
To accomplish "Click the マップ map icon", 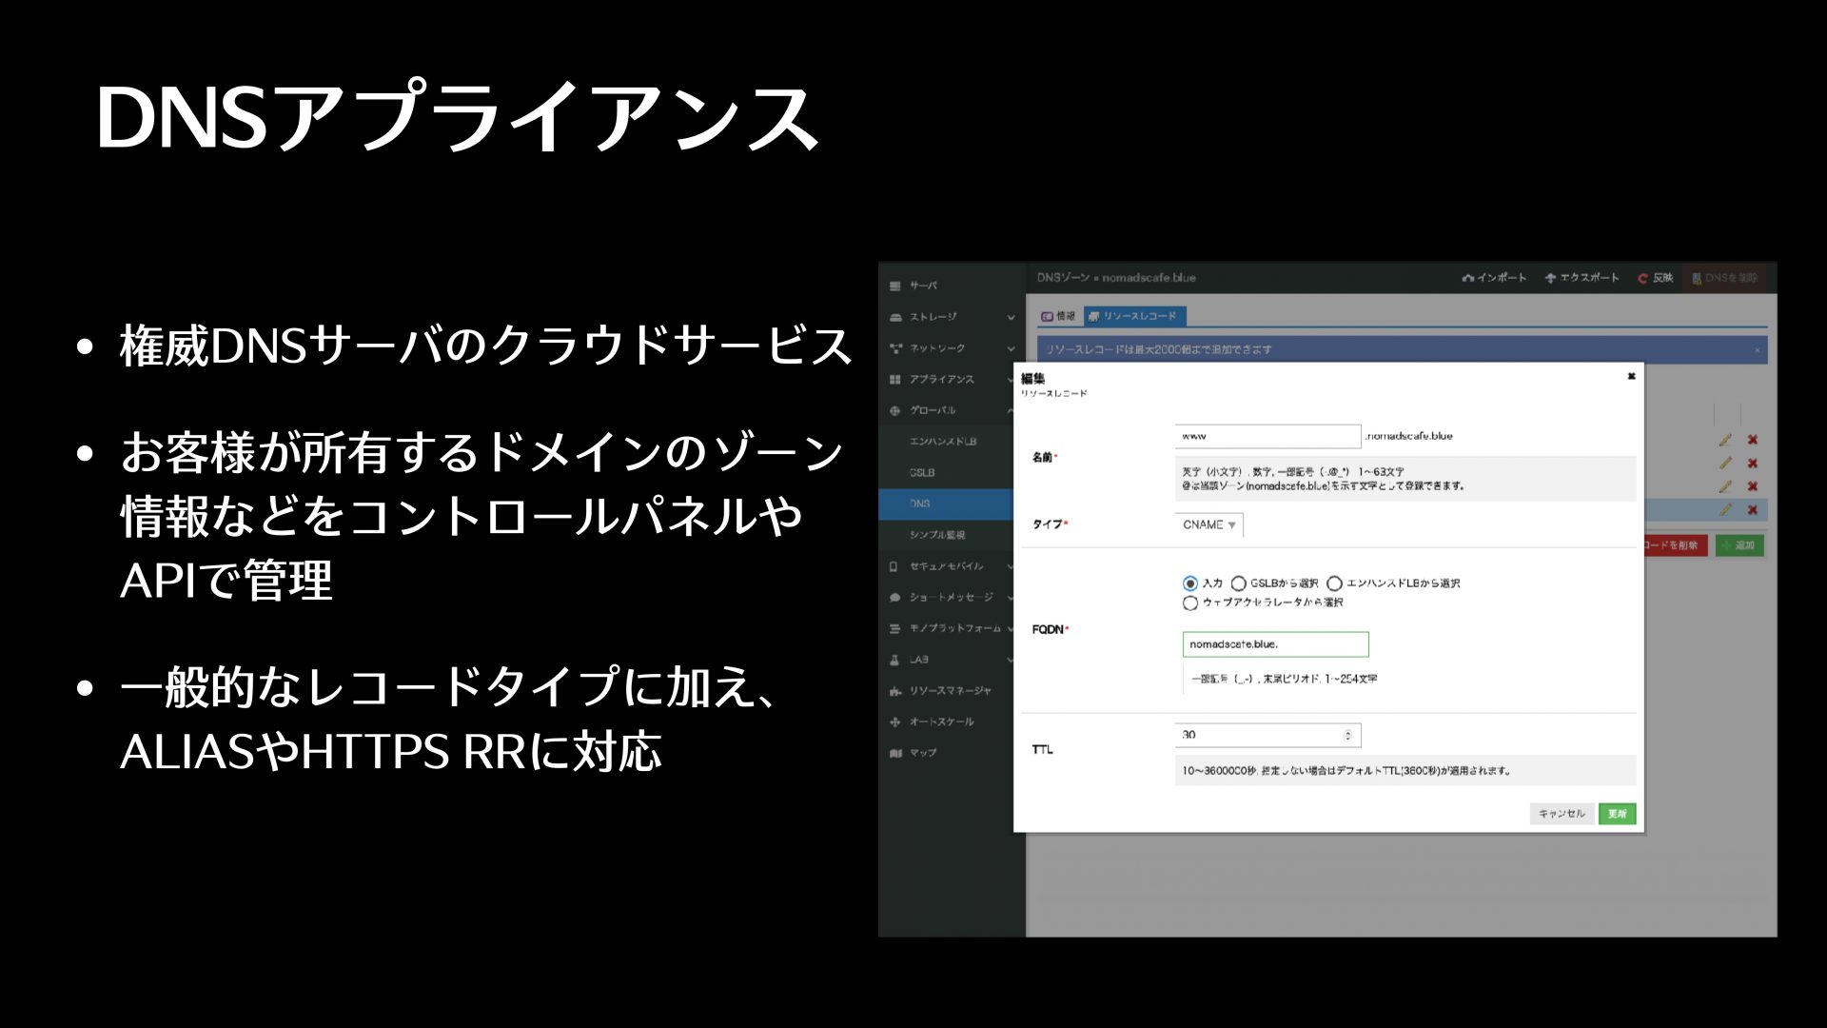I will (895, 753).
